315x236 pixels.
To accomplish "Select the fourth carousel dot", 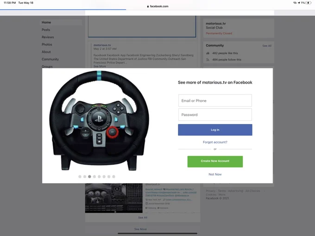I will pos(94,177).
